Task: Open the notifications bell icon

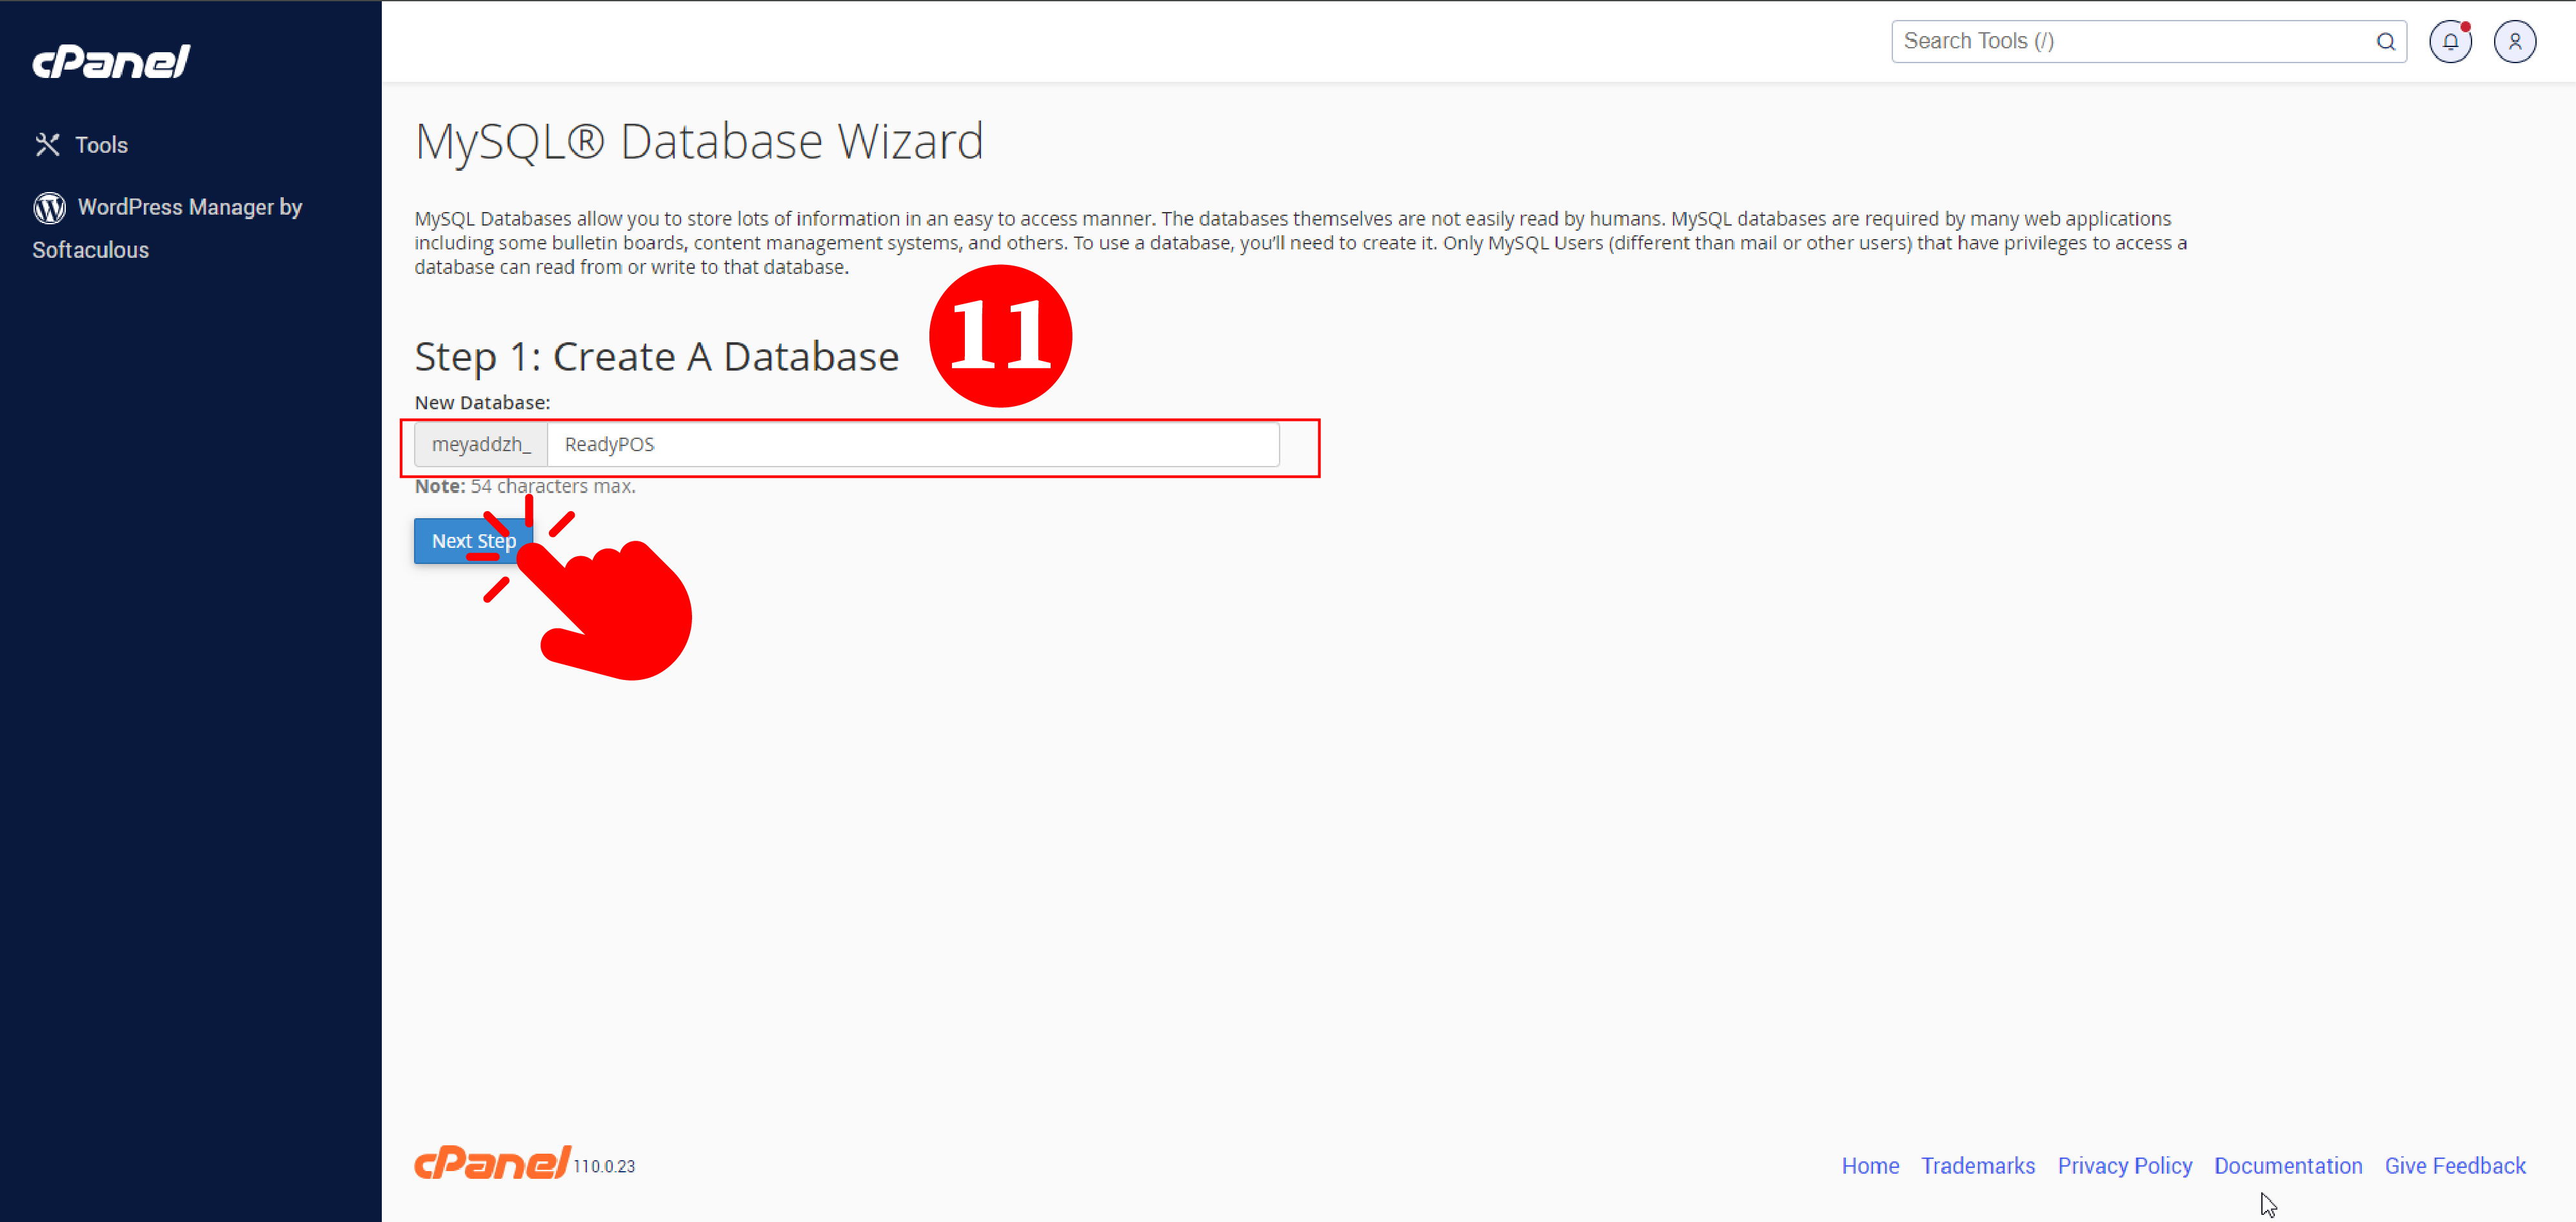Action: coord(2451,42)
